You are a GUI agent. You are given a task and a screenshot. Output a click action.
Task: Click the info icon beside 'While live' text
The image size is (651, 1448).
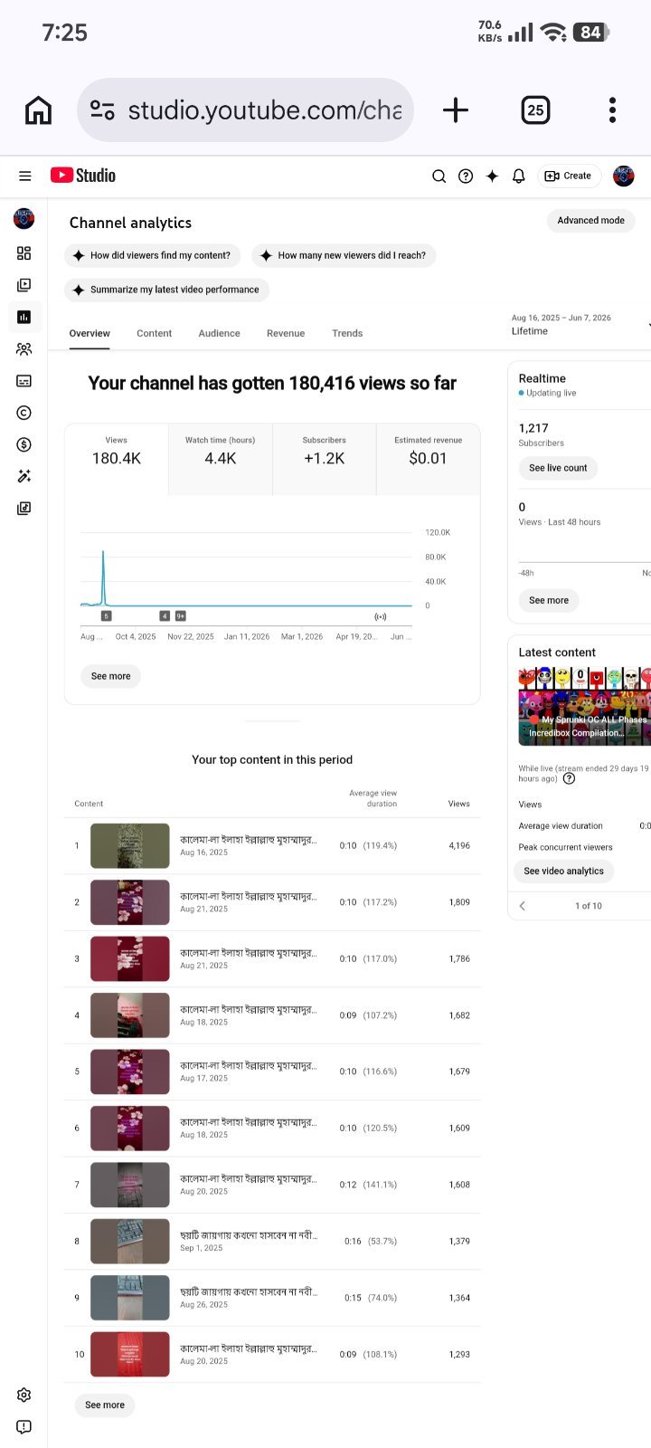click(x=569, y=779)
